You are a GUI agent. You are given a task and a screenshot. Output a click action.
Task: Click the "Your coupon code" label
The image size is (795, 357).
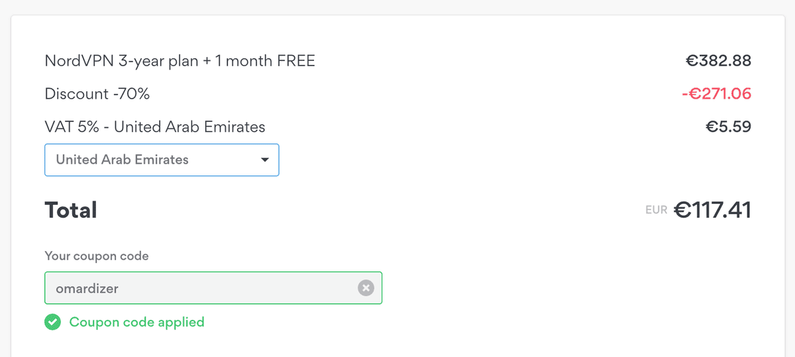[x=97, y=256]
